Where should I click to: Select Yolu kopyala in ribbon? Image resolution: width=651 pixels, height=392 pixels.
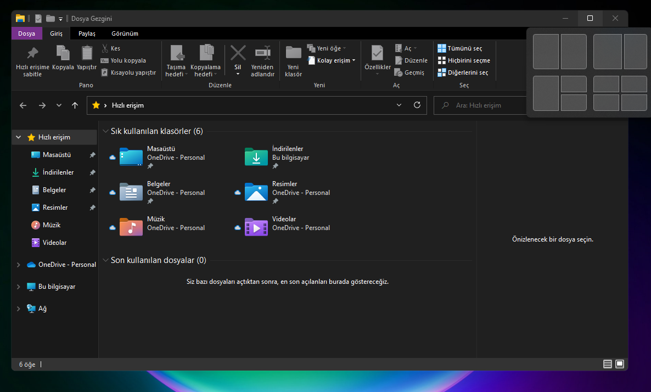pyautogui.click(x=124, y=60)
